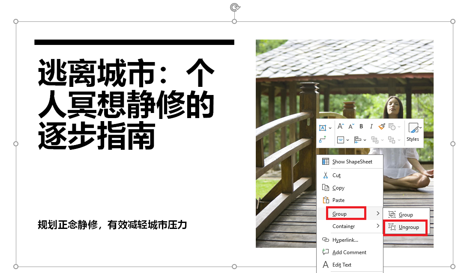This screenshot has width=470, height=273.
Task: Click the bottom-center selection handle
Action: coord(234,267)
